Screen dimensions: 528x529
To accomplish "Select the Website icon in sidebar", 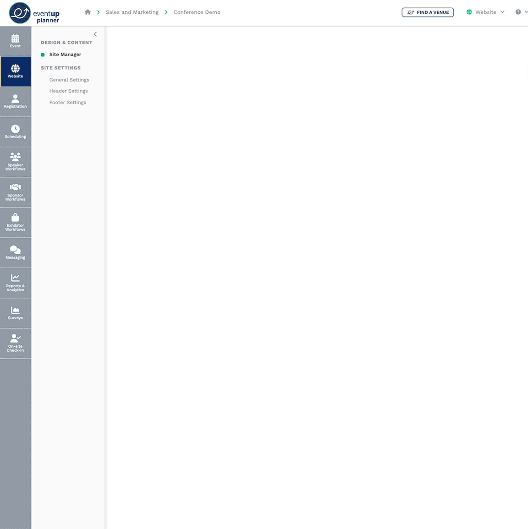I will [x=15, y=71].
